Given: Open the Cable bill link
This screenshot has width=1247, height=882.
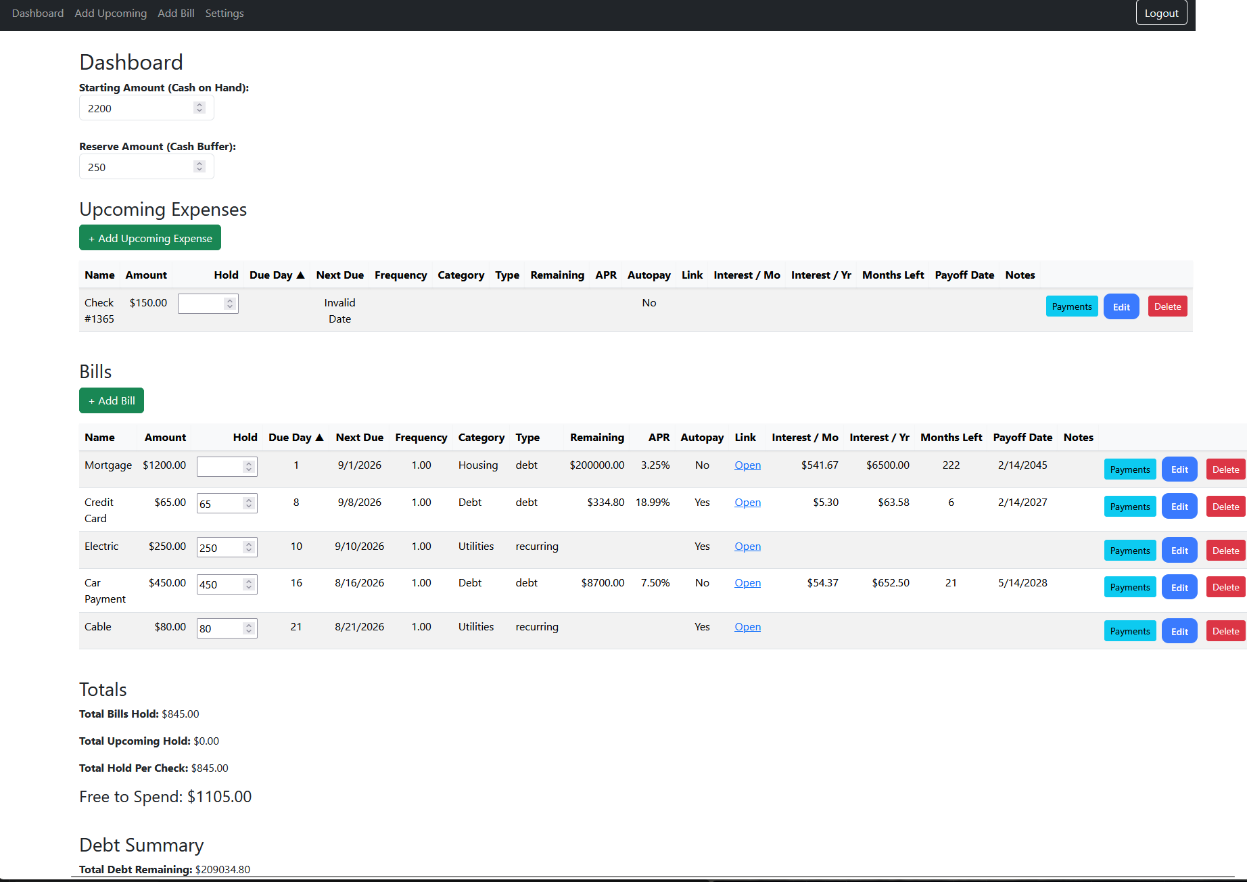Looking at the screenshot, I should (747, 627).
